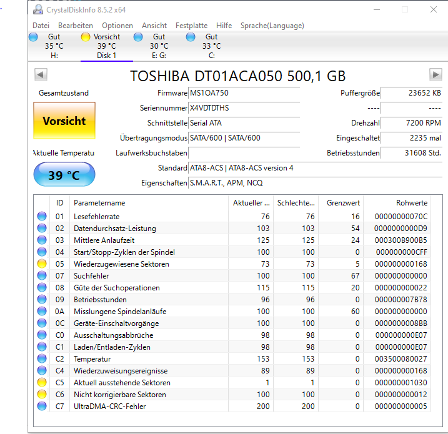The height and width of the screenshot is (434, 448).
Task: Select raw value 000000001030 of pending sectors
Action: 401,382
